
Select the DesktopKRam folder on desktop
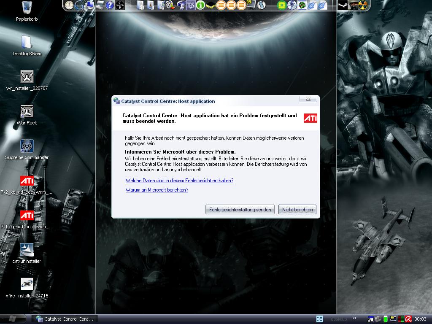click(x=27, y=46)
